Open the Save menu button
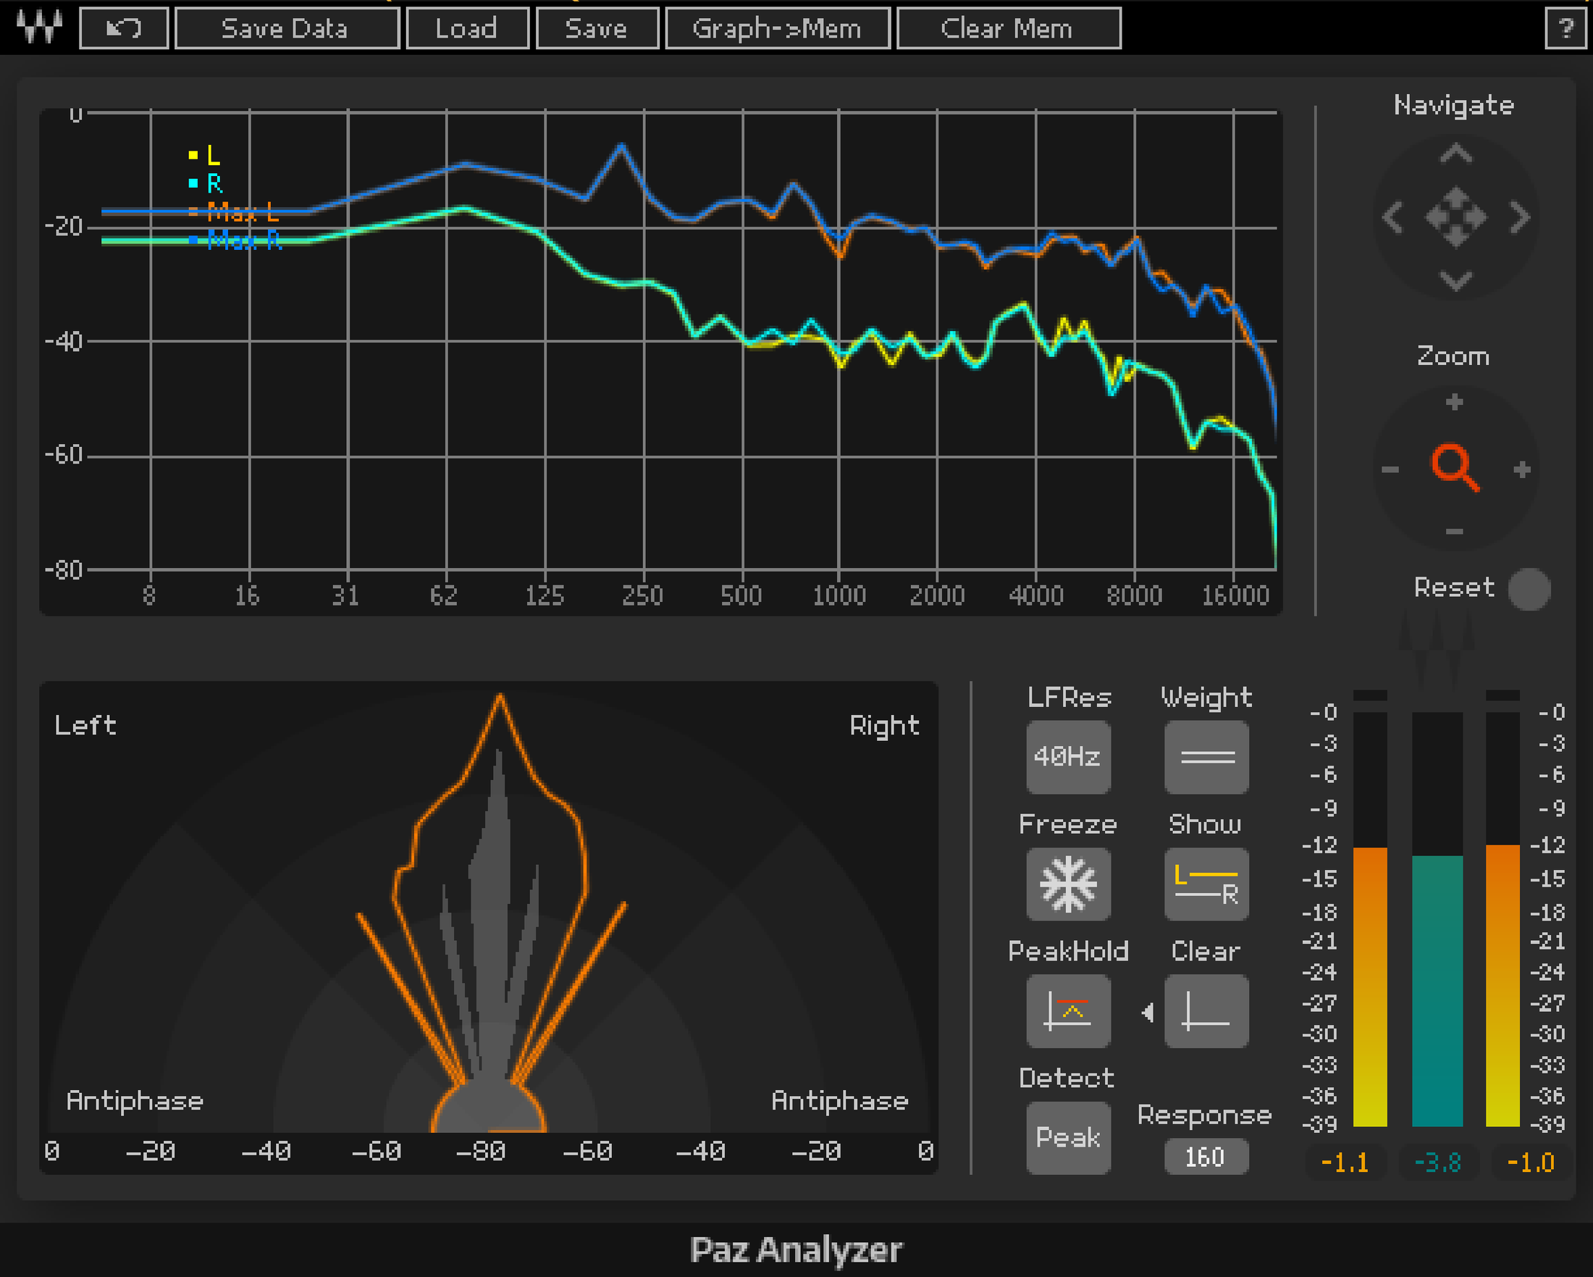1593x1277 pixels. (597, 28)
